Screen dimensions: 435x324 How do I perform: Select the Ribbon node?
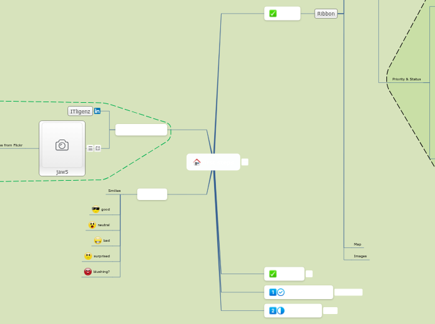pos(326,14)
